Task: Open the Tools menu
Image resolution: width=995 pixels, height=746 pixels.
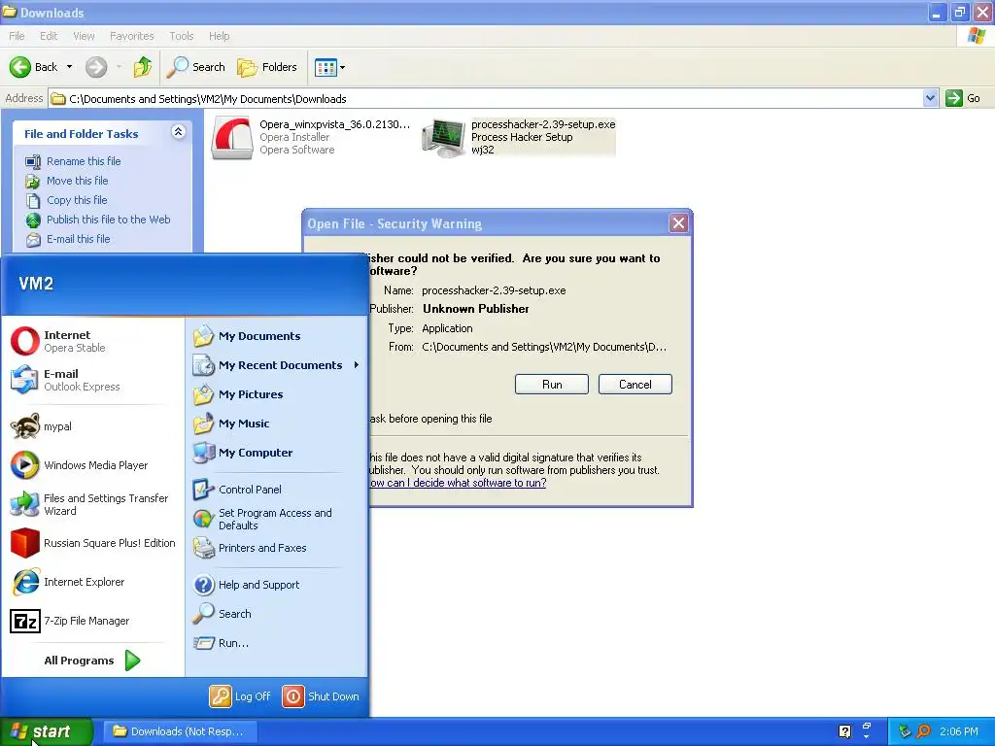Action: (181, 36)
